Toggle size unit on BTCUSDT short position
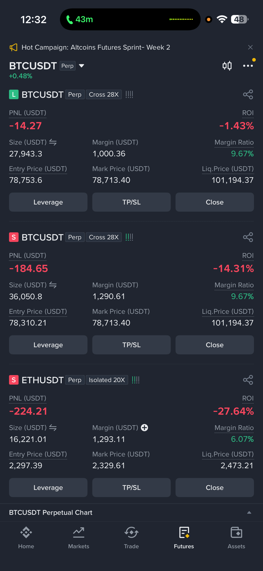The image size is (263, 571). 53,285
